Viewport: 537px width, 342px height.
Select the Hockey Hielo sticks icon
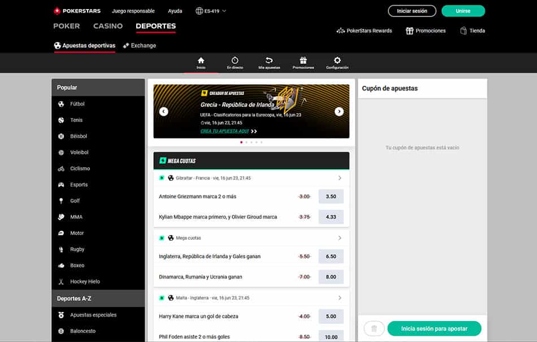61,282
